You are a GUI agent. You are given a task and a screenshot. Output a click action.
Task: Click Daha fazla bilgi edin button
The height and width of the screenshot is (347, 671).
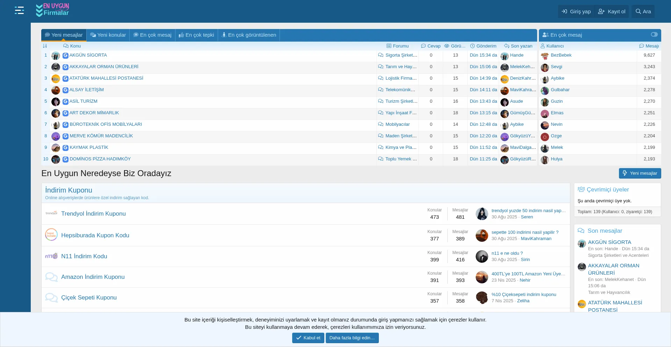pos(352,338)
